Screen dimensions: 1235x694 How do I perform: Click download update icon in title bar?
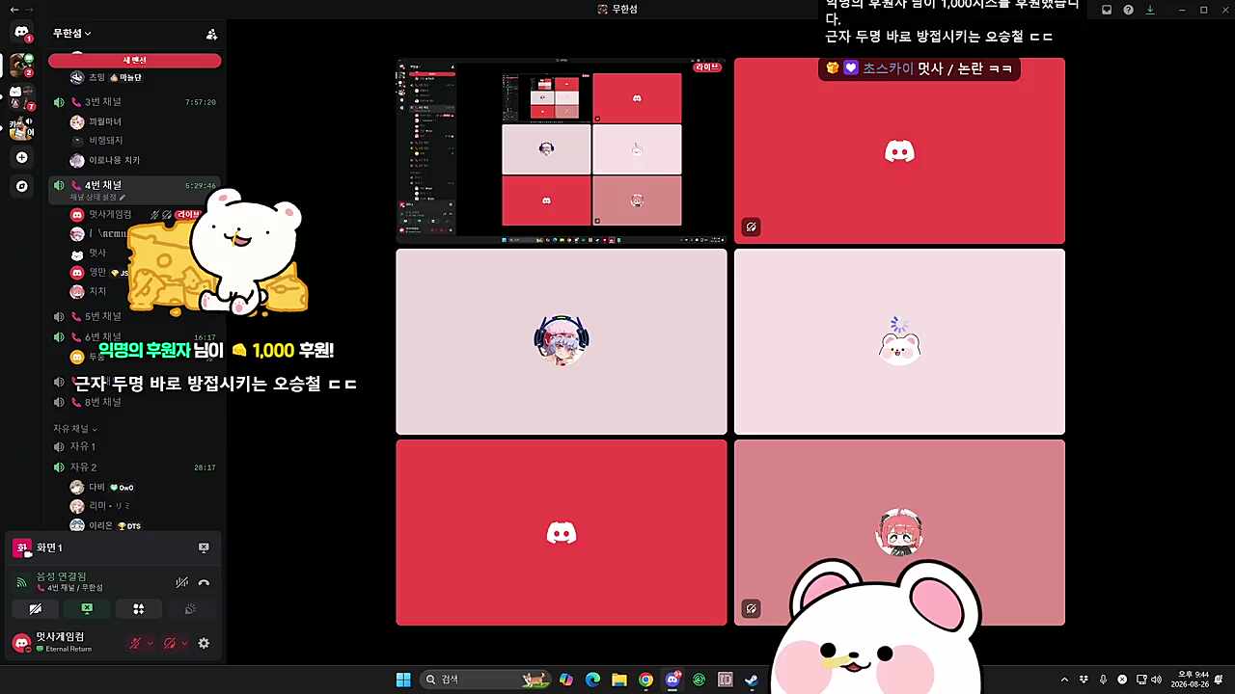(x=1150, y=10)
